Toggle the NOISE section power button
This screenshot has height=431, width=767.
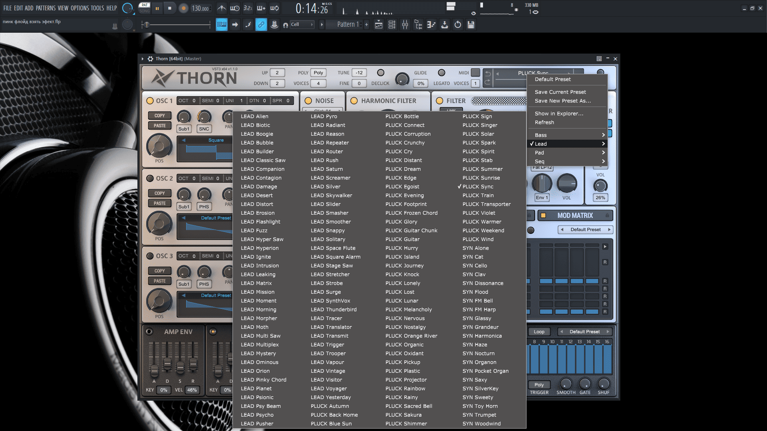point(308,101)
